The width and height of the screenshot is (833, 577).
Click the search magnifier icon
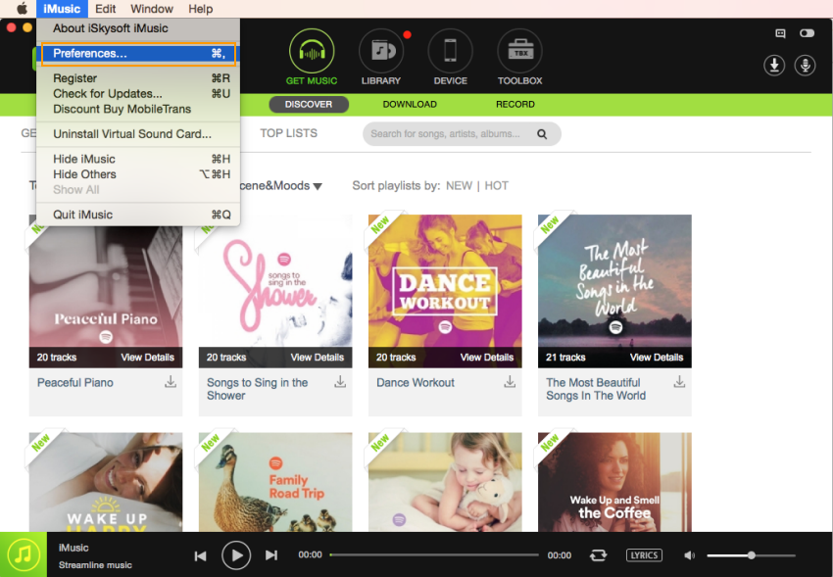pyautogui.click(x=542, y=134)
